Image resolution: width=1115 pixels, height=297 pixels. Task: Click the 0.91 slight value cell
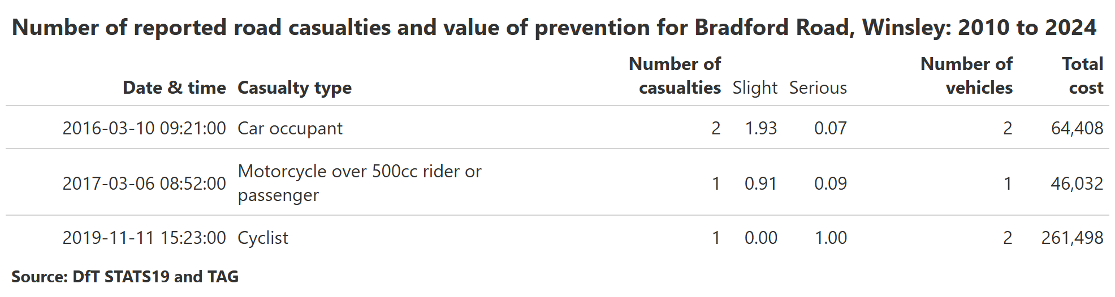pyautogui.click(x=760, y=183)
